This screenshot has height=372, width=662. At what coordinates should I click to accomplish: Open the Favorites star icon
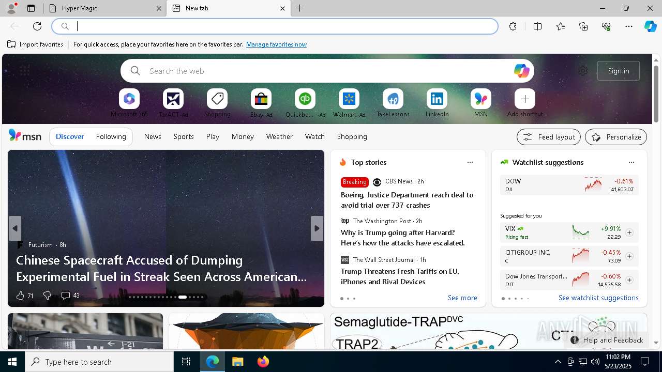click(561, 26)
